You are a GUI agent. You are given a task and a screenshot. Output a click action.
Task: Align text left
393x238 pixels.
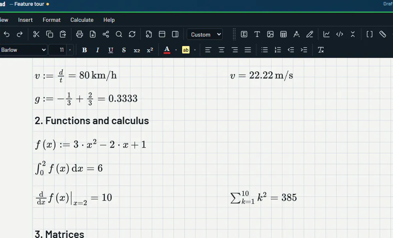point(208,50)
